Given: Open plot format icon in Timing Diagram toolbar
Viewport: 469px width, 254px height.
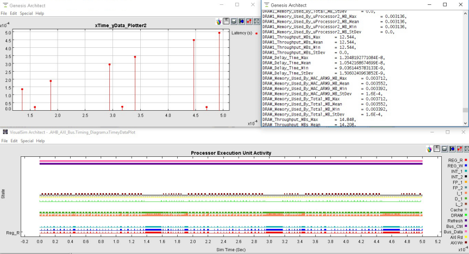Looking at the screenshot, I should point(459,149).
